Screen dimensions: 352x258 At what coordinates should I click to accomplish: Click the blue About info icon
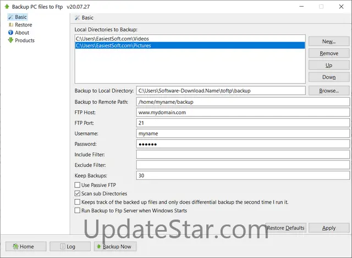pos(10,32)
